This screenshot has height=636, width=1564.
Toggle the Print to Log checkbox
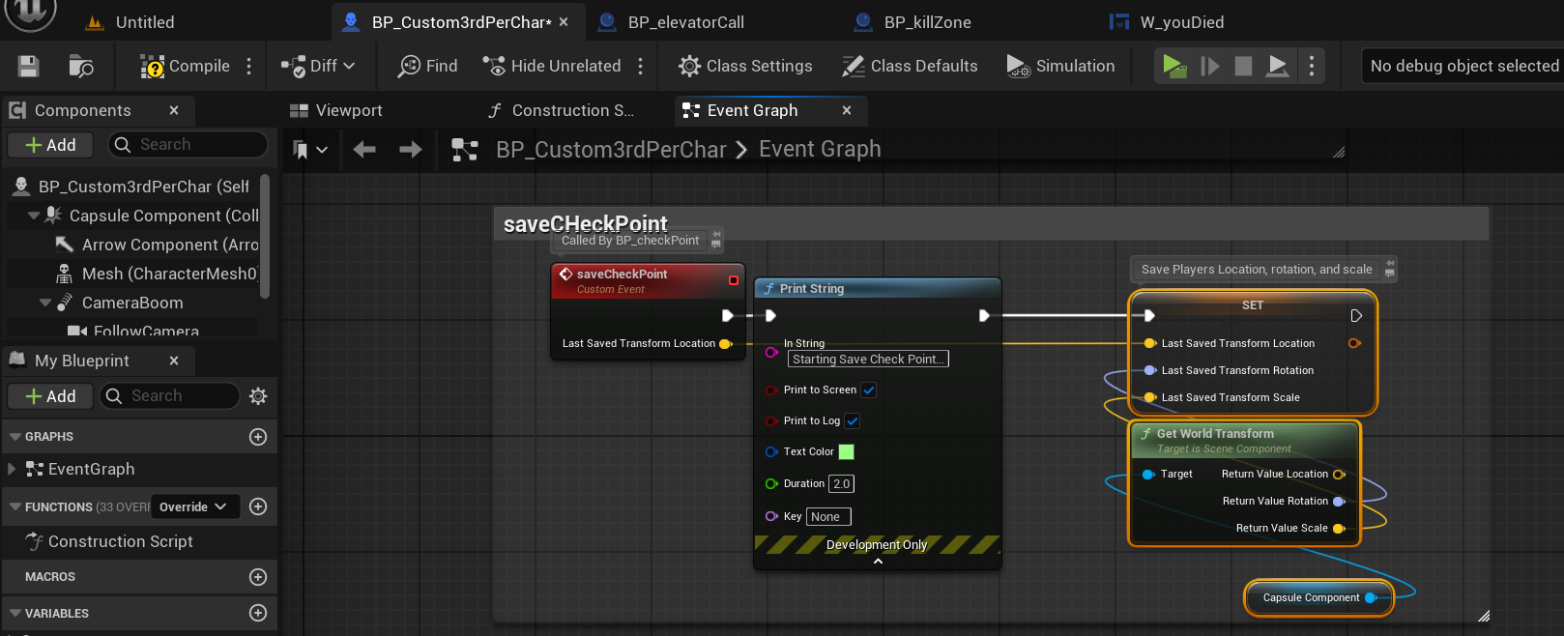[x=853, y=421]
